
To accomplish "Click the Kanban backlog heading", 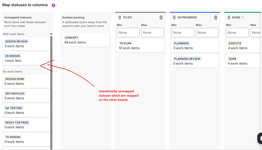I will pos(73,17).
